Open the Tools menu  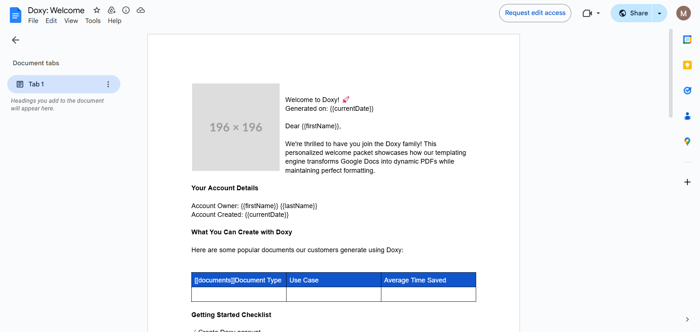[93, 21]
